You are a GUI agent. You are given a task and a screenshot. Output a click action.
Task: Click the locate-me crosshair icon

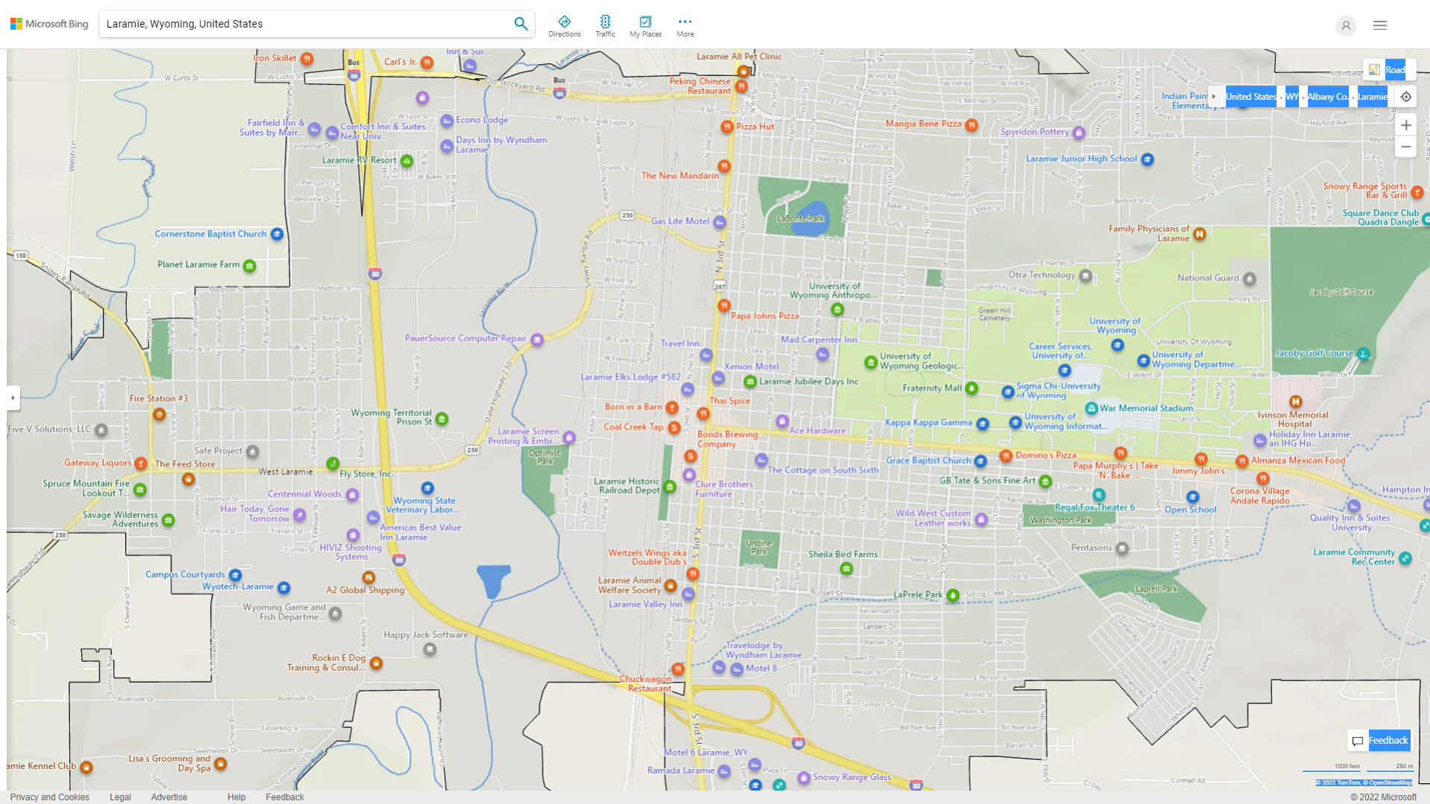(x=1405, y=96)
